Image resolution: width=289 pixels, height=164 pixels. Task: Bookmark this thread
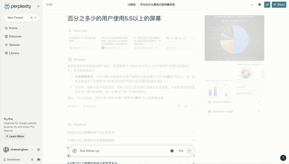pos(260,5)
